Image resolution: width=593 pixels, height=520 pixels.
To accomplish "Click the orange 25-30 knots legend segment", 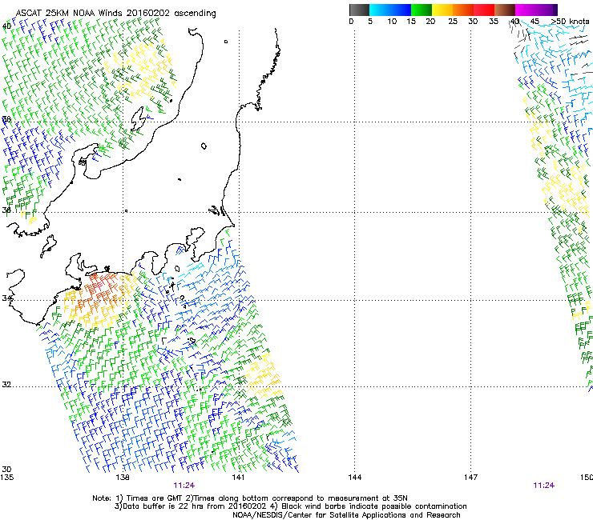I will [x=463, y=10].
